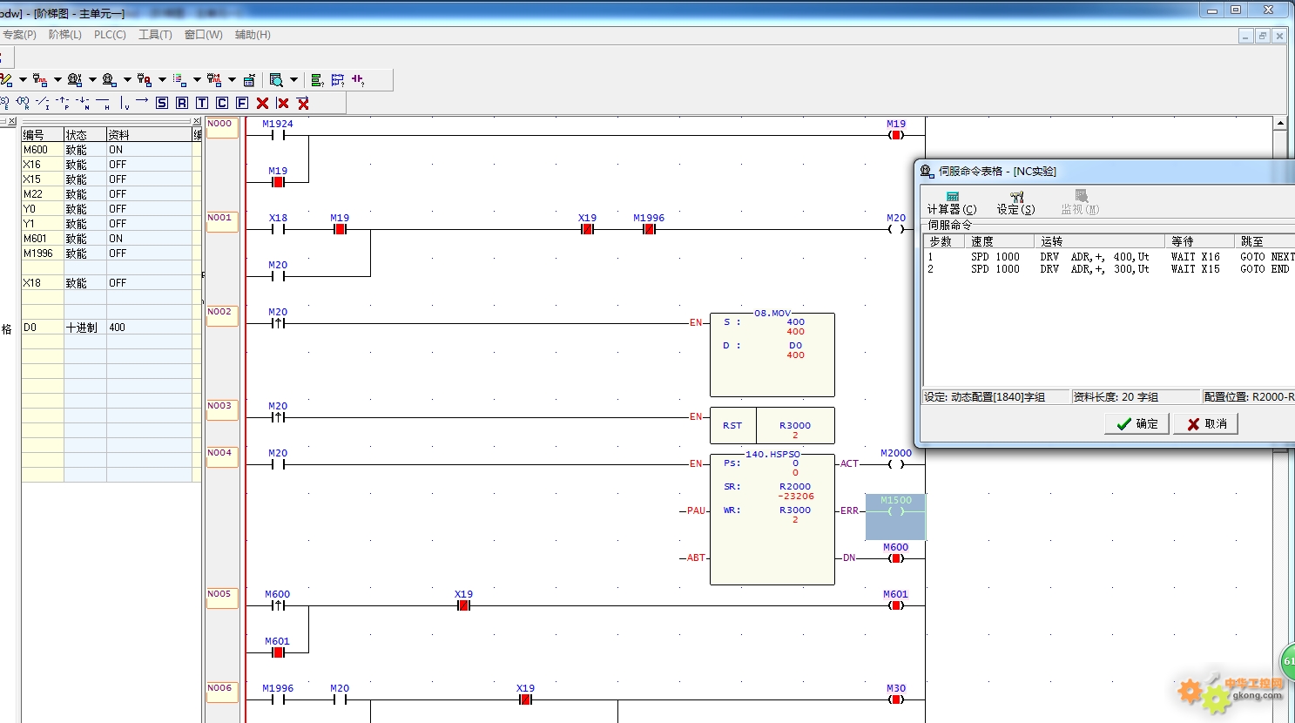Open dropdown arrow beside servo motor icon
This screenshot has height=723, width=1295.
[x=127, y=80]
